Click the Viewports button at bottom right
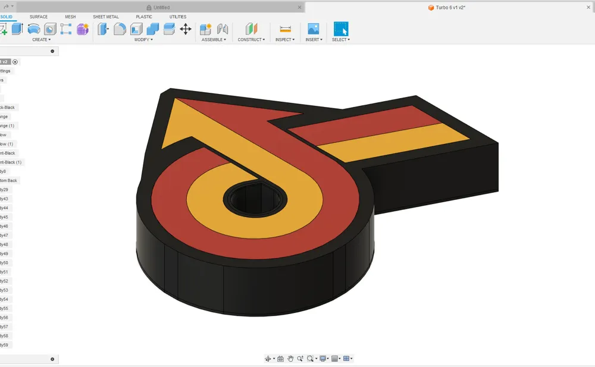The image size is (595, 367). pos(346,359)
